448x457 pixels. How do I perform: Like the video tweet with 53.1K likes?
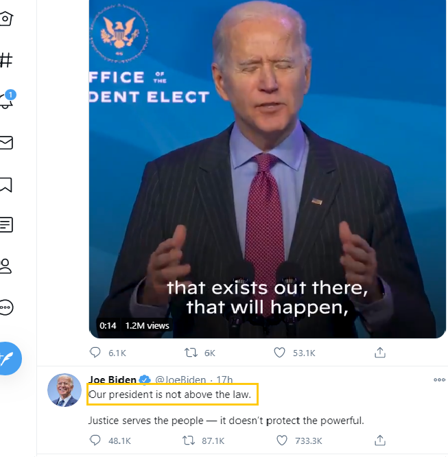tap(280, 353)
